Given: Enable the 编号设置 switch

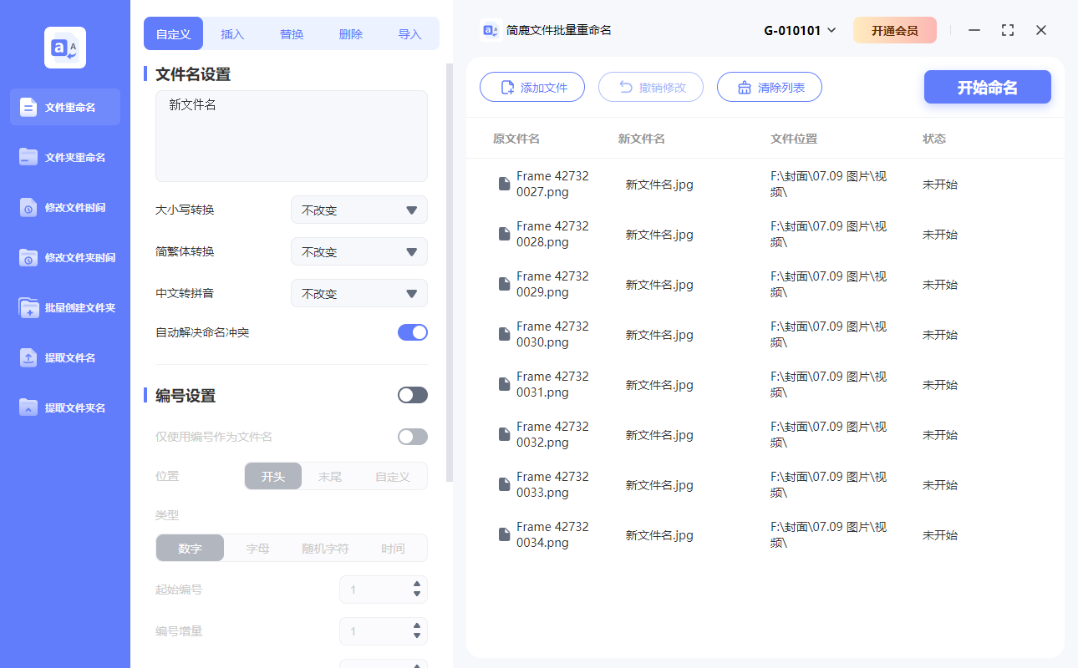Looking at the screenshot, I should point(413,395).
